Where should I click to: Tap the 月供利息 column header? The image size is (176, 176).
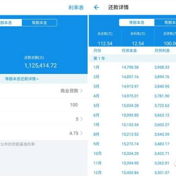tap(162, 50)
